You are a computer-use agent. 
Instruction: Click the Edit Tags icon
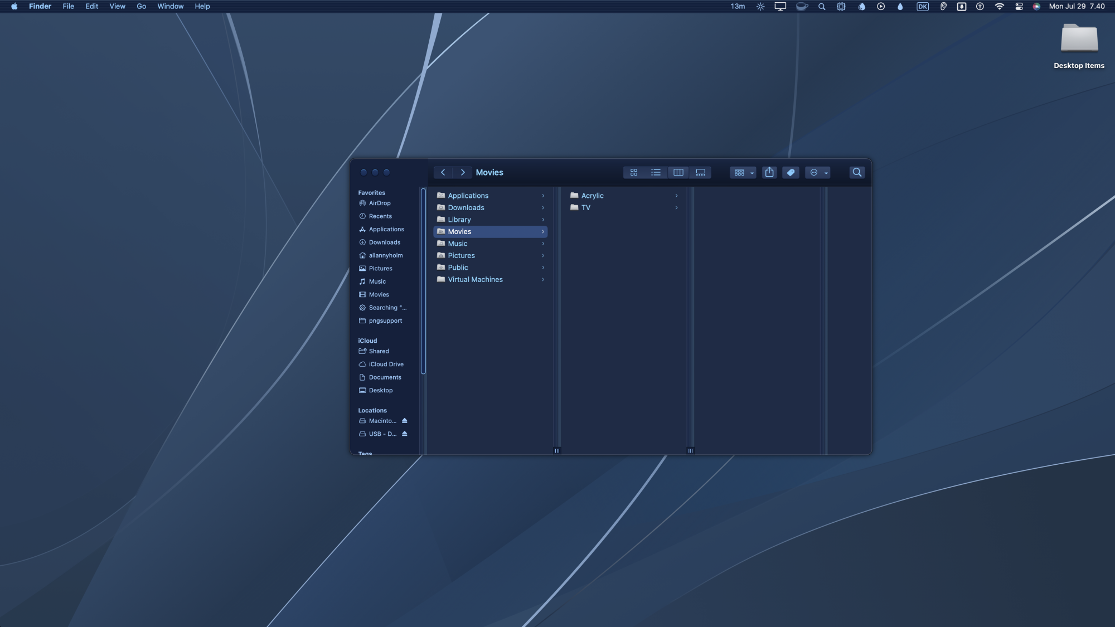791,173
